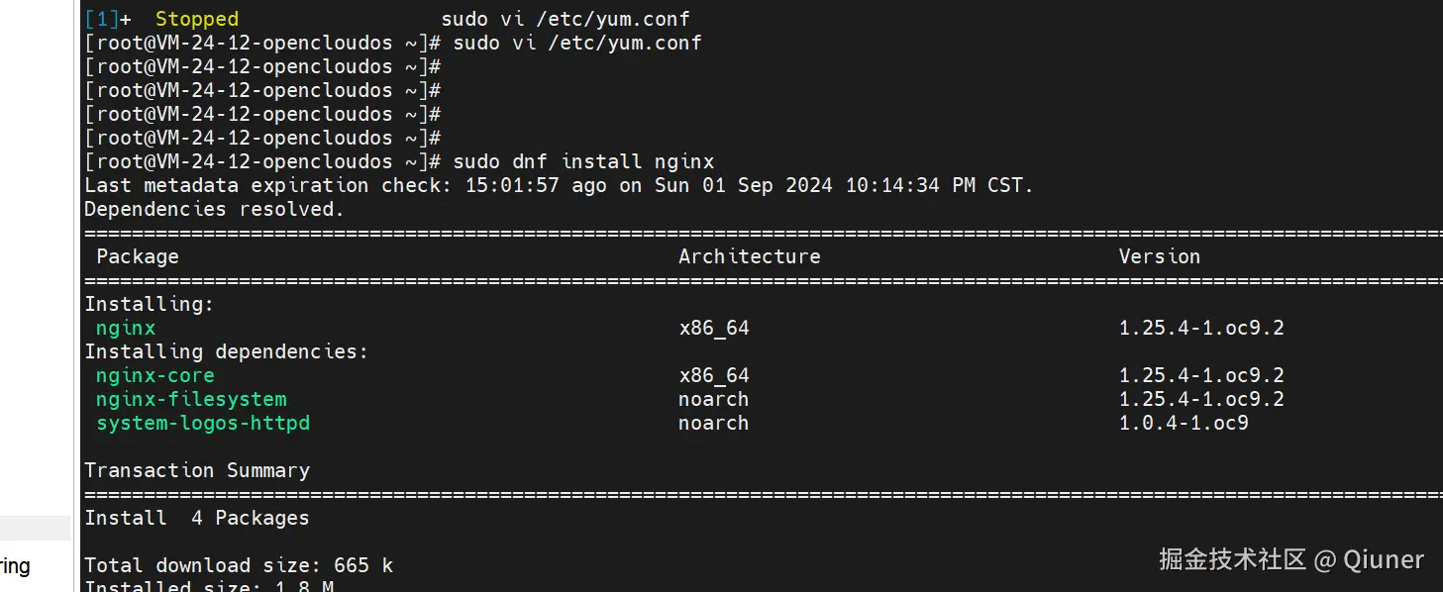Click the noarch value for nginx-filesystem
Image resolution: width=1443 pixels, height=592 pixels.
coord(713,399)
